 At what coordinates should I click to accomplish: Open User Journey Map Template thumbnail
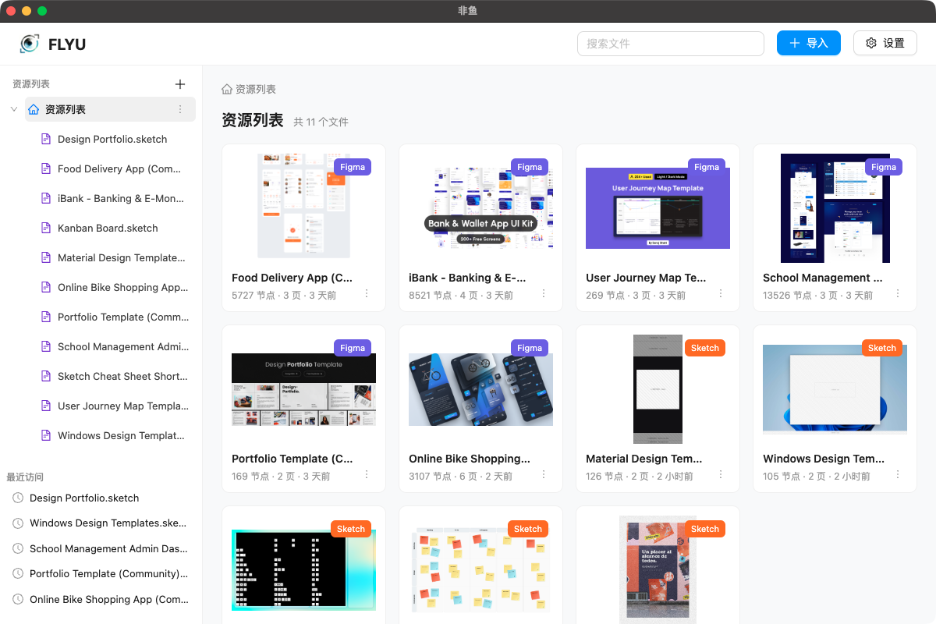(x=658, y=208)
